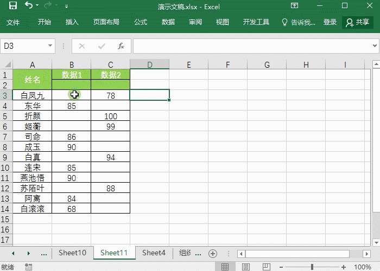Select row 3 header

coord(6,95)
